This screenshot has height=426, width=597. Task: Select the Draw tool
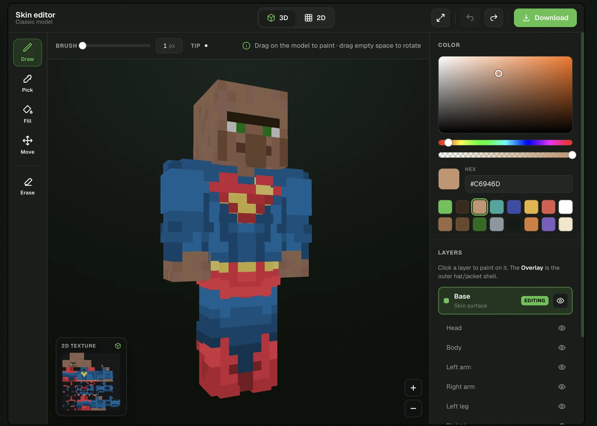(x=27, y=52)
